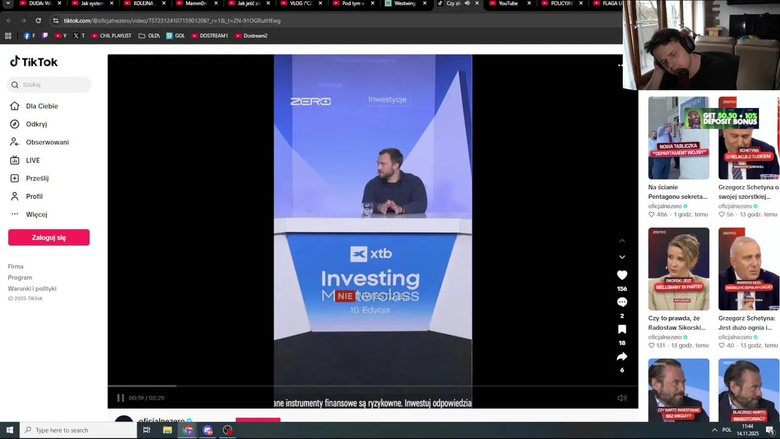
Task: Open TikTok logo home link
Action: coord(34,62)
